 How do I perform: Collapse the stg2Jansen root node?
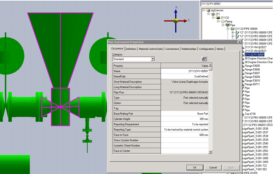203,10
